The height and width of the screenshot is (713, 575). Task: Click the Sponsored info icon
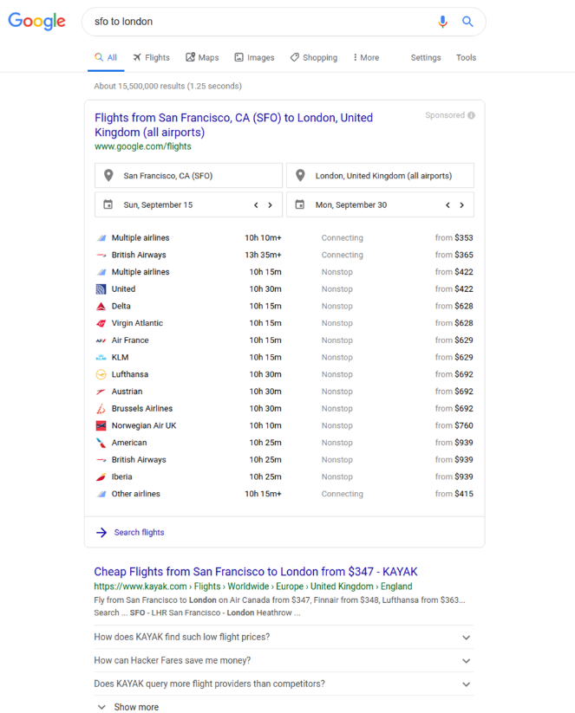(x=471, y=115)
